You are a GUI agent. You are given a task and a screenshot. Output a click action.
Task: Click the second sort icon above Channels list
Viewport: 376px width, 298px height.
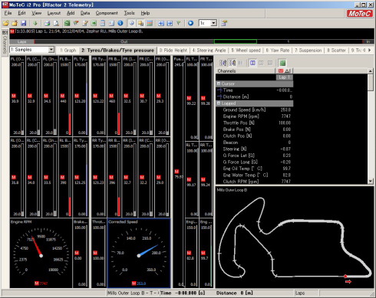pos(233,63)
